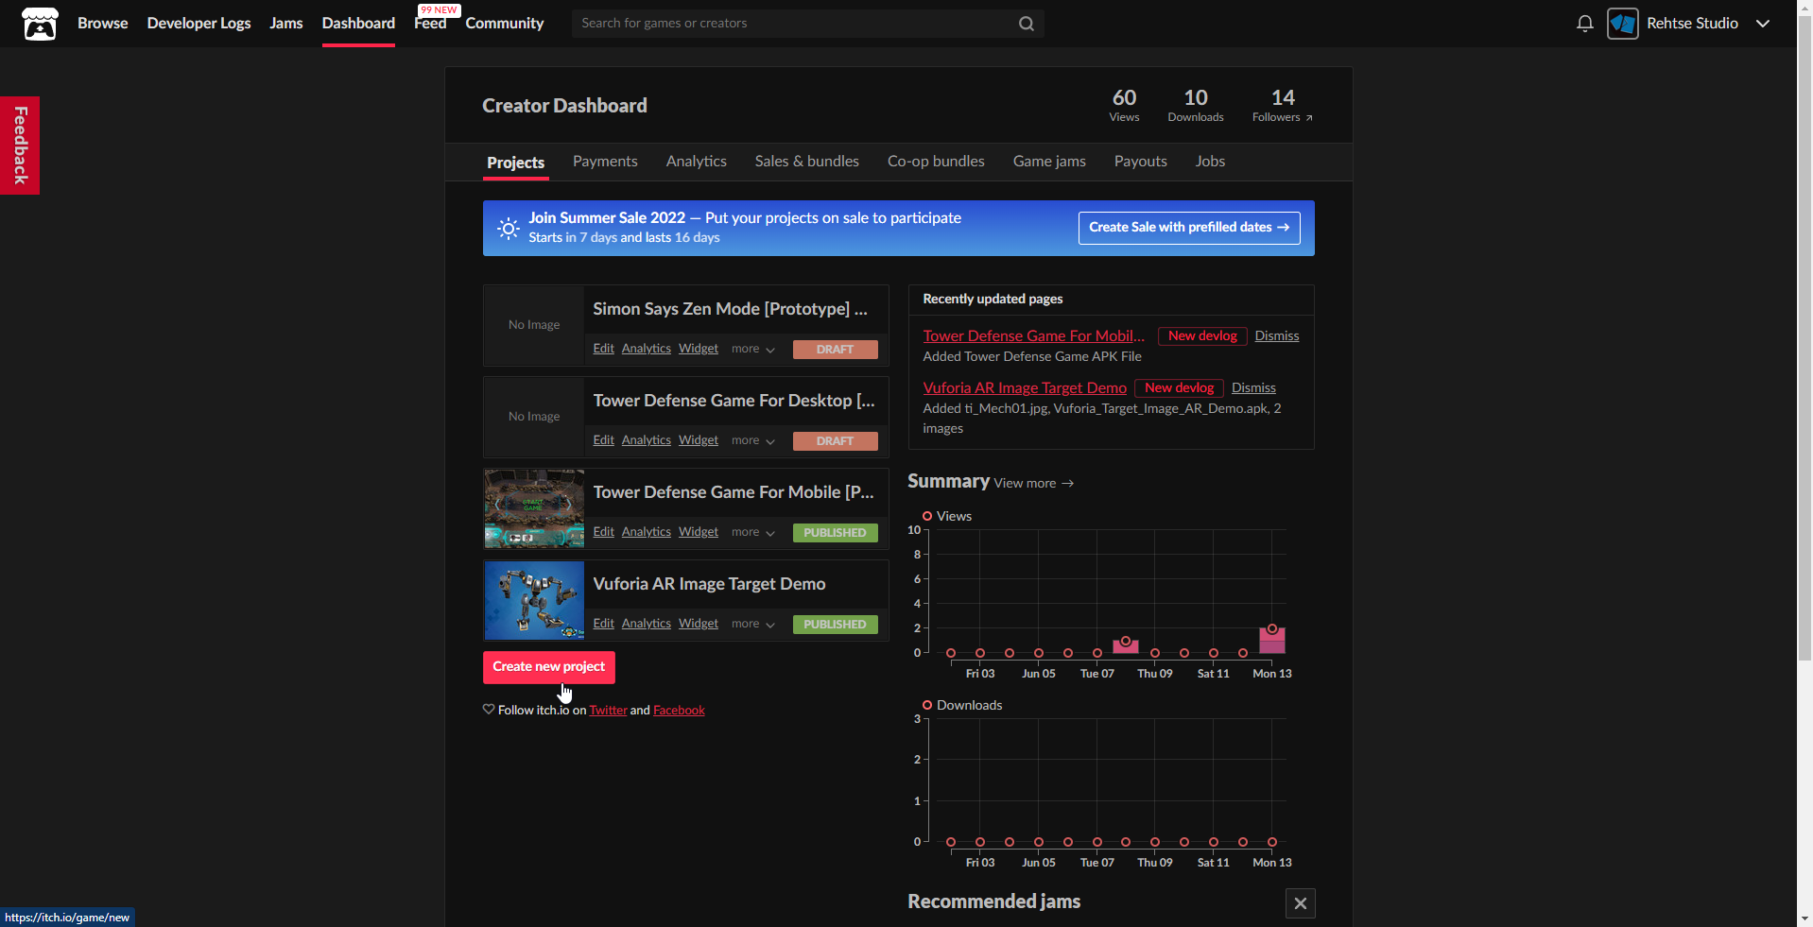Click the '99 NEW' Feed badge
The height and width of the screenshot is (927, 1813).
point(440,10)
